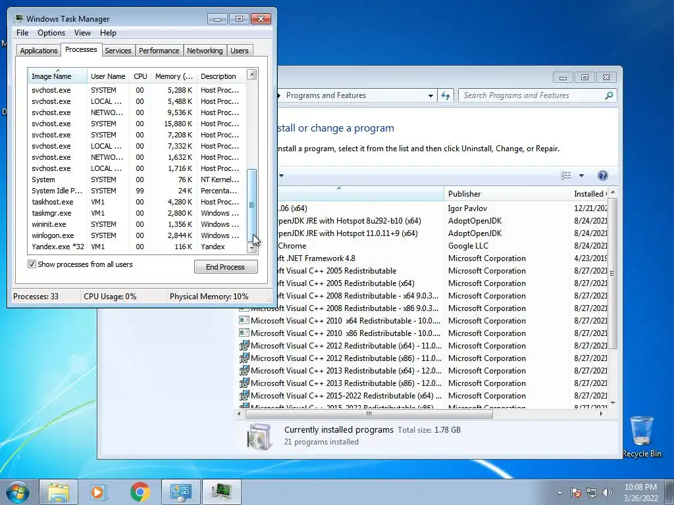This screenshot has height=505, width=674.
Task: Click the network tray icon
Action: pos(592,493)
